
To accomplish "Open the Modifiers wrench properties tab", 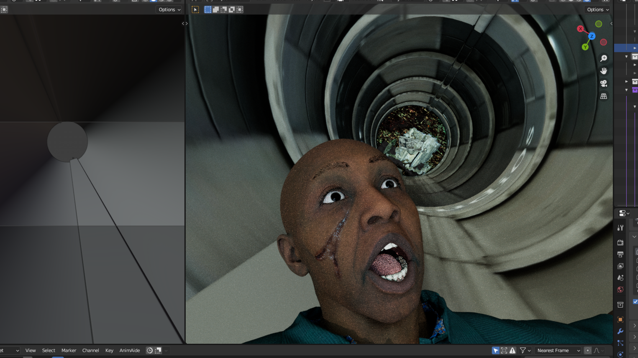I will [620, 331].
